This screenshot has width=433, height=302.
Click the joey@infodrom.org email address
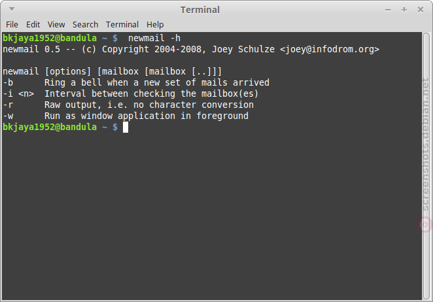tap(330, 49)
